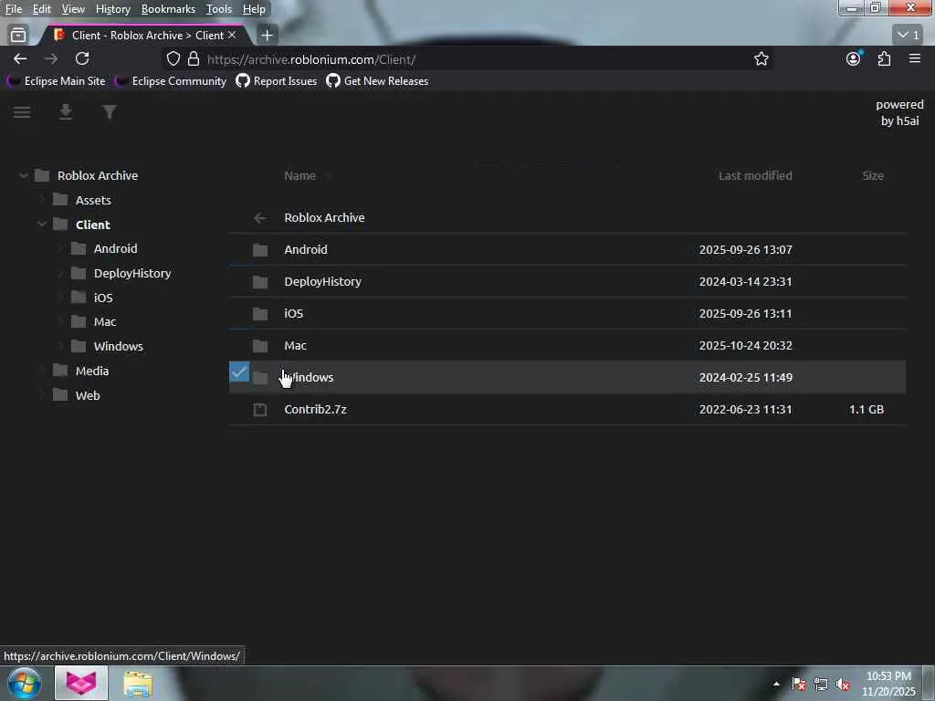Click the back arrow beside Roblox Archive row

click(x=260, y=218)
